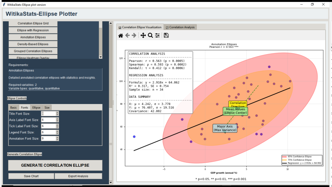Click the plot legend box

302,160
